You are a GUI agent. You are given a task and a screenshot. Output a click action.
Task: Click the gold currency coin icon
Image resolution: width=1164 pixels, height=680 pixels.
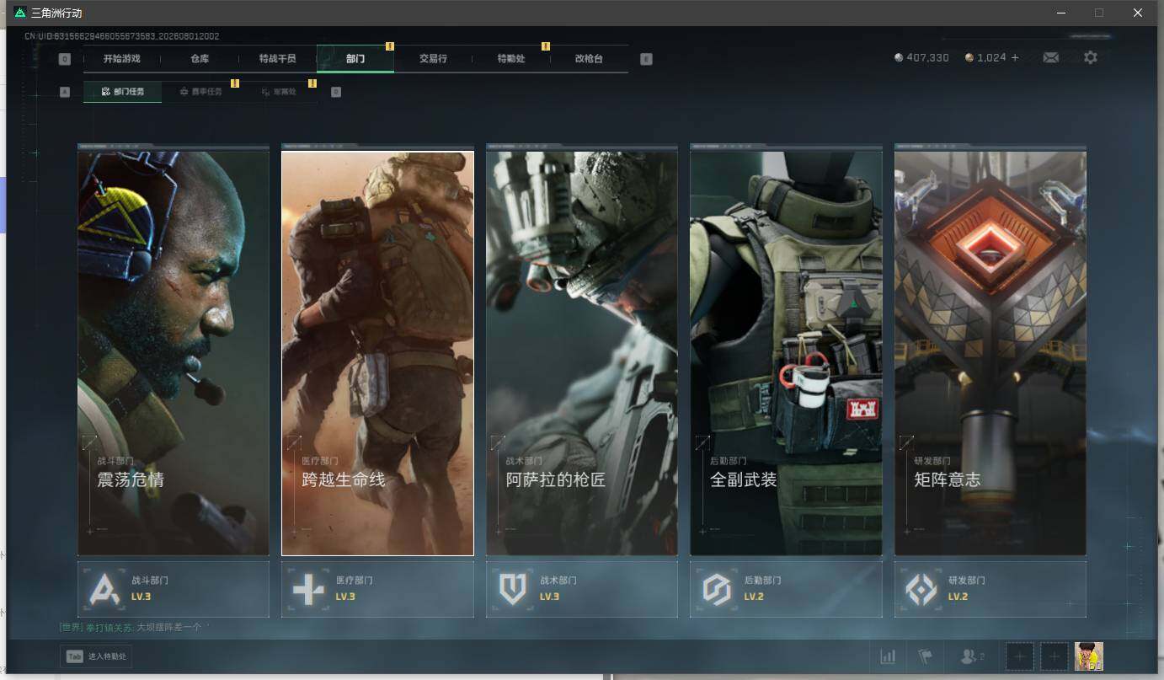pyautogui.click(x=969, y=57)
